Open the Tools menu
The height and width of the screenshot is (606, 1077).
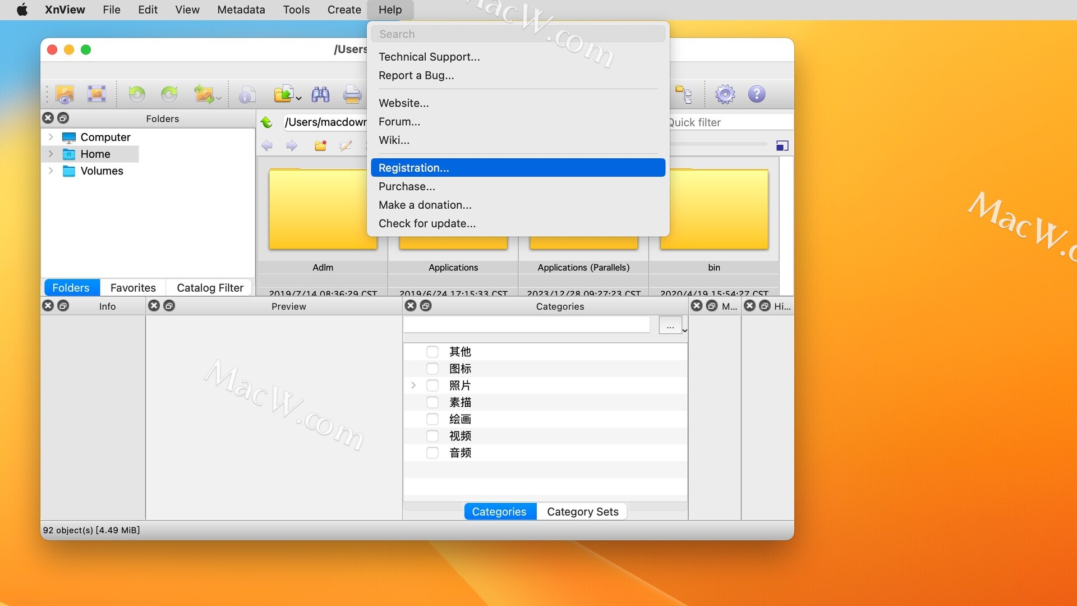[x=296, y=10]
